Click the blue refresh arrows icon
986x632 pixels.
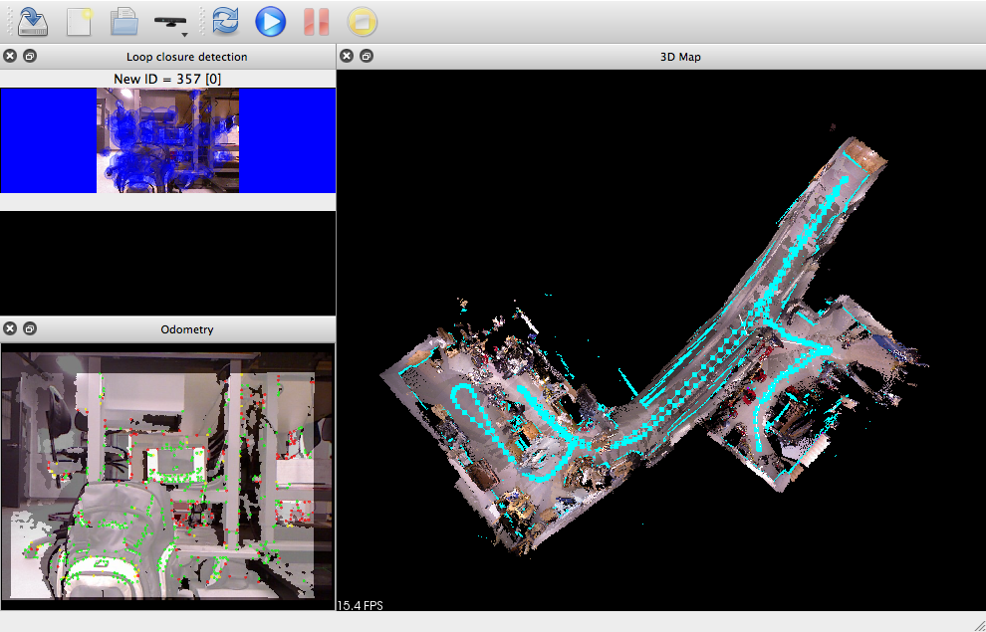click(x=225, y=21)
